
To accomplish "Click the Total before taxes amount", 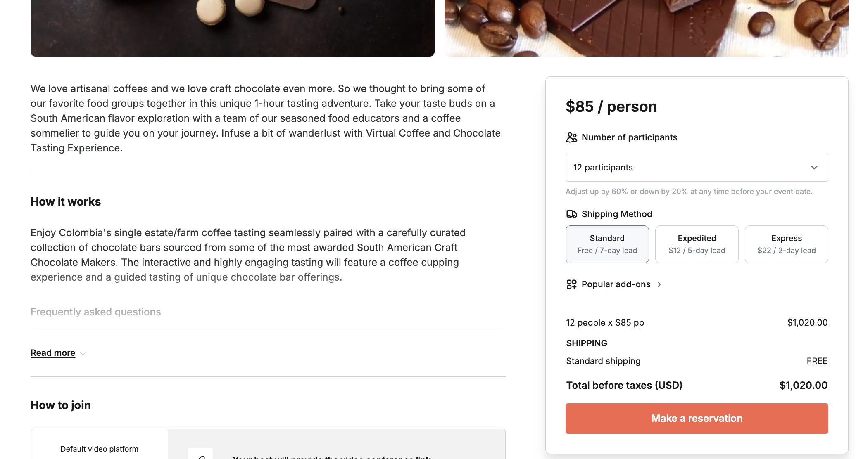I will pos(803,386).
